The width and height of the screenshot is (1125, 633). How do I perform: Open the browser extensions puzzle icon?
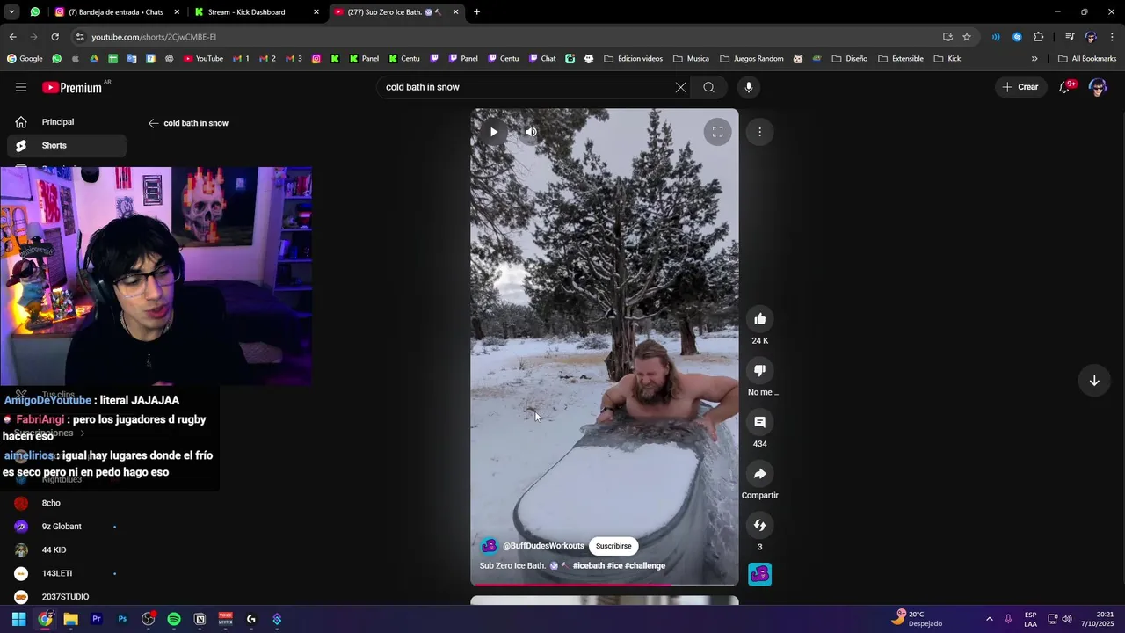(1038, 37)
